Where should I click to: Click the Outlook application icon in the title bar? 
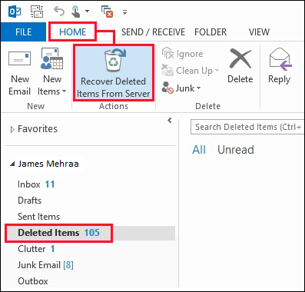coord(15,12)
